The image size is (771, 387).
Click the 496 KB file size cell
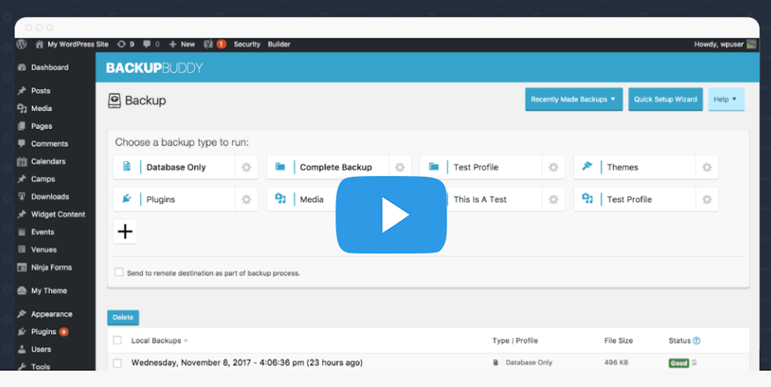(616, 363)
